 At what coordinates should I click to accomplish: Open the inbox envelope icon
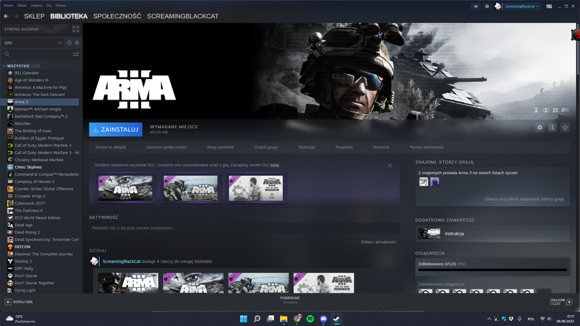(x=487, y=6)
